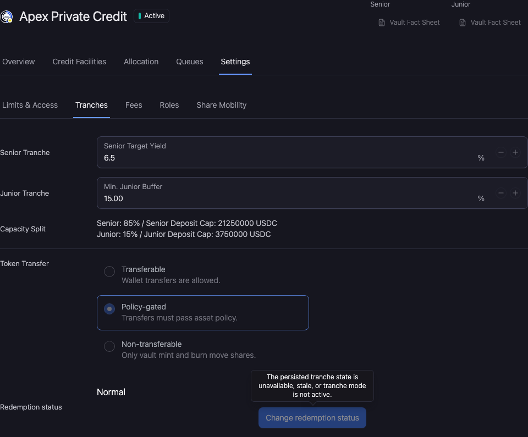The image size is (528, 437).
Task: Select the Policy-gated radio option
Action: (109, 309)
